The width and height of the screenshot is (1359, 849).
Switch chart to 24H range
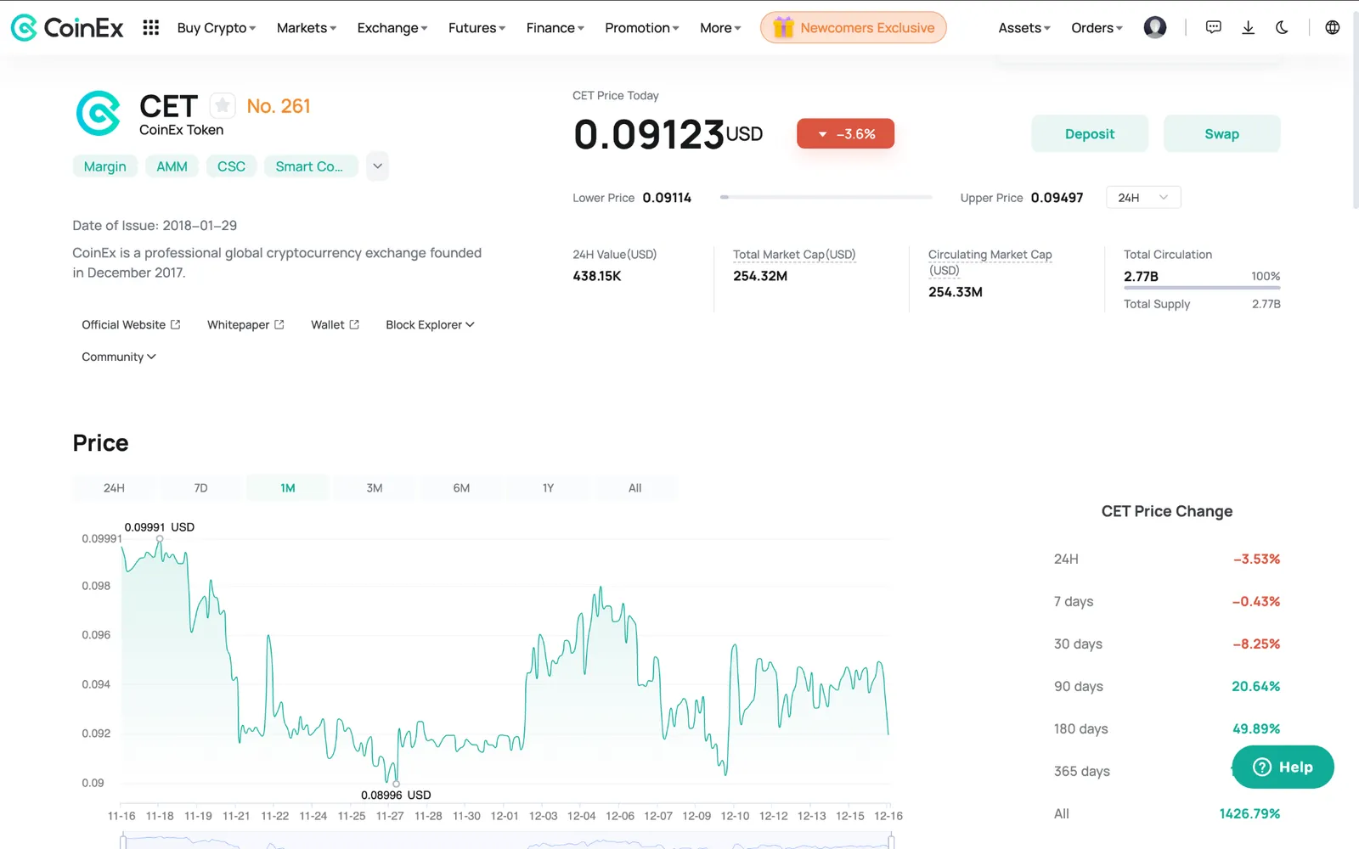click(114, 488)
